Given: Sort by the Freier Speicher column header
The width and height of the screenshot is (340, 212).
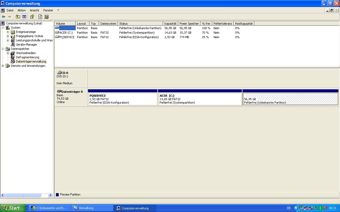Looking at the screenshot, I should coord(189,24).
